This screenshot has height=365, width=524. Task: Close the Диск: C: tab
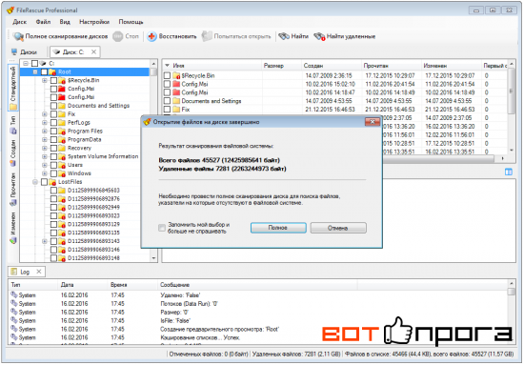tap(94, 51)
